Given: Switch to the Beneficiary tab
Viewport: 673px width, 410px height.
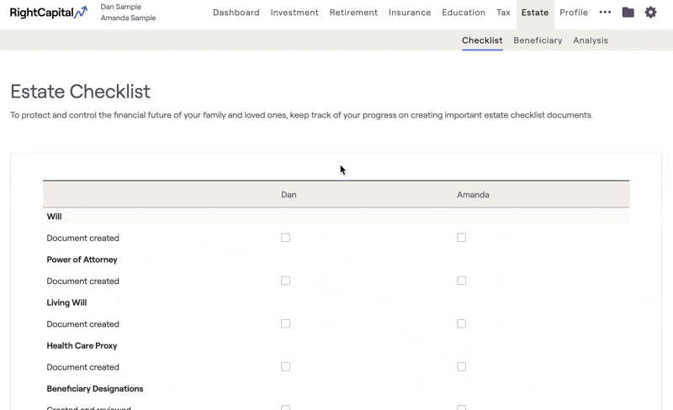Looking at the screenshot, I should coord(538,40).
